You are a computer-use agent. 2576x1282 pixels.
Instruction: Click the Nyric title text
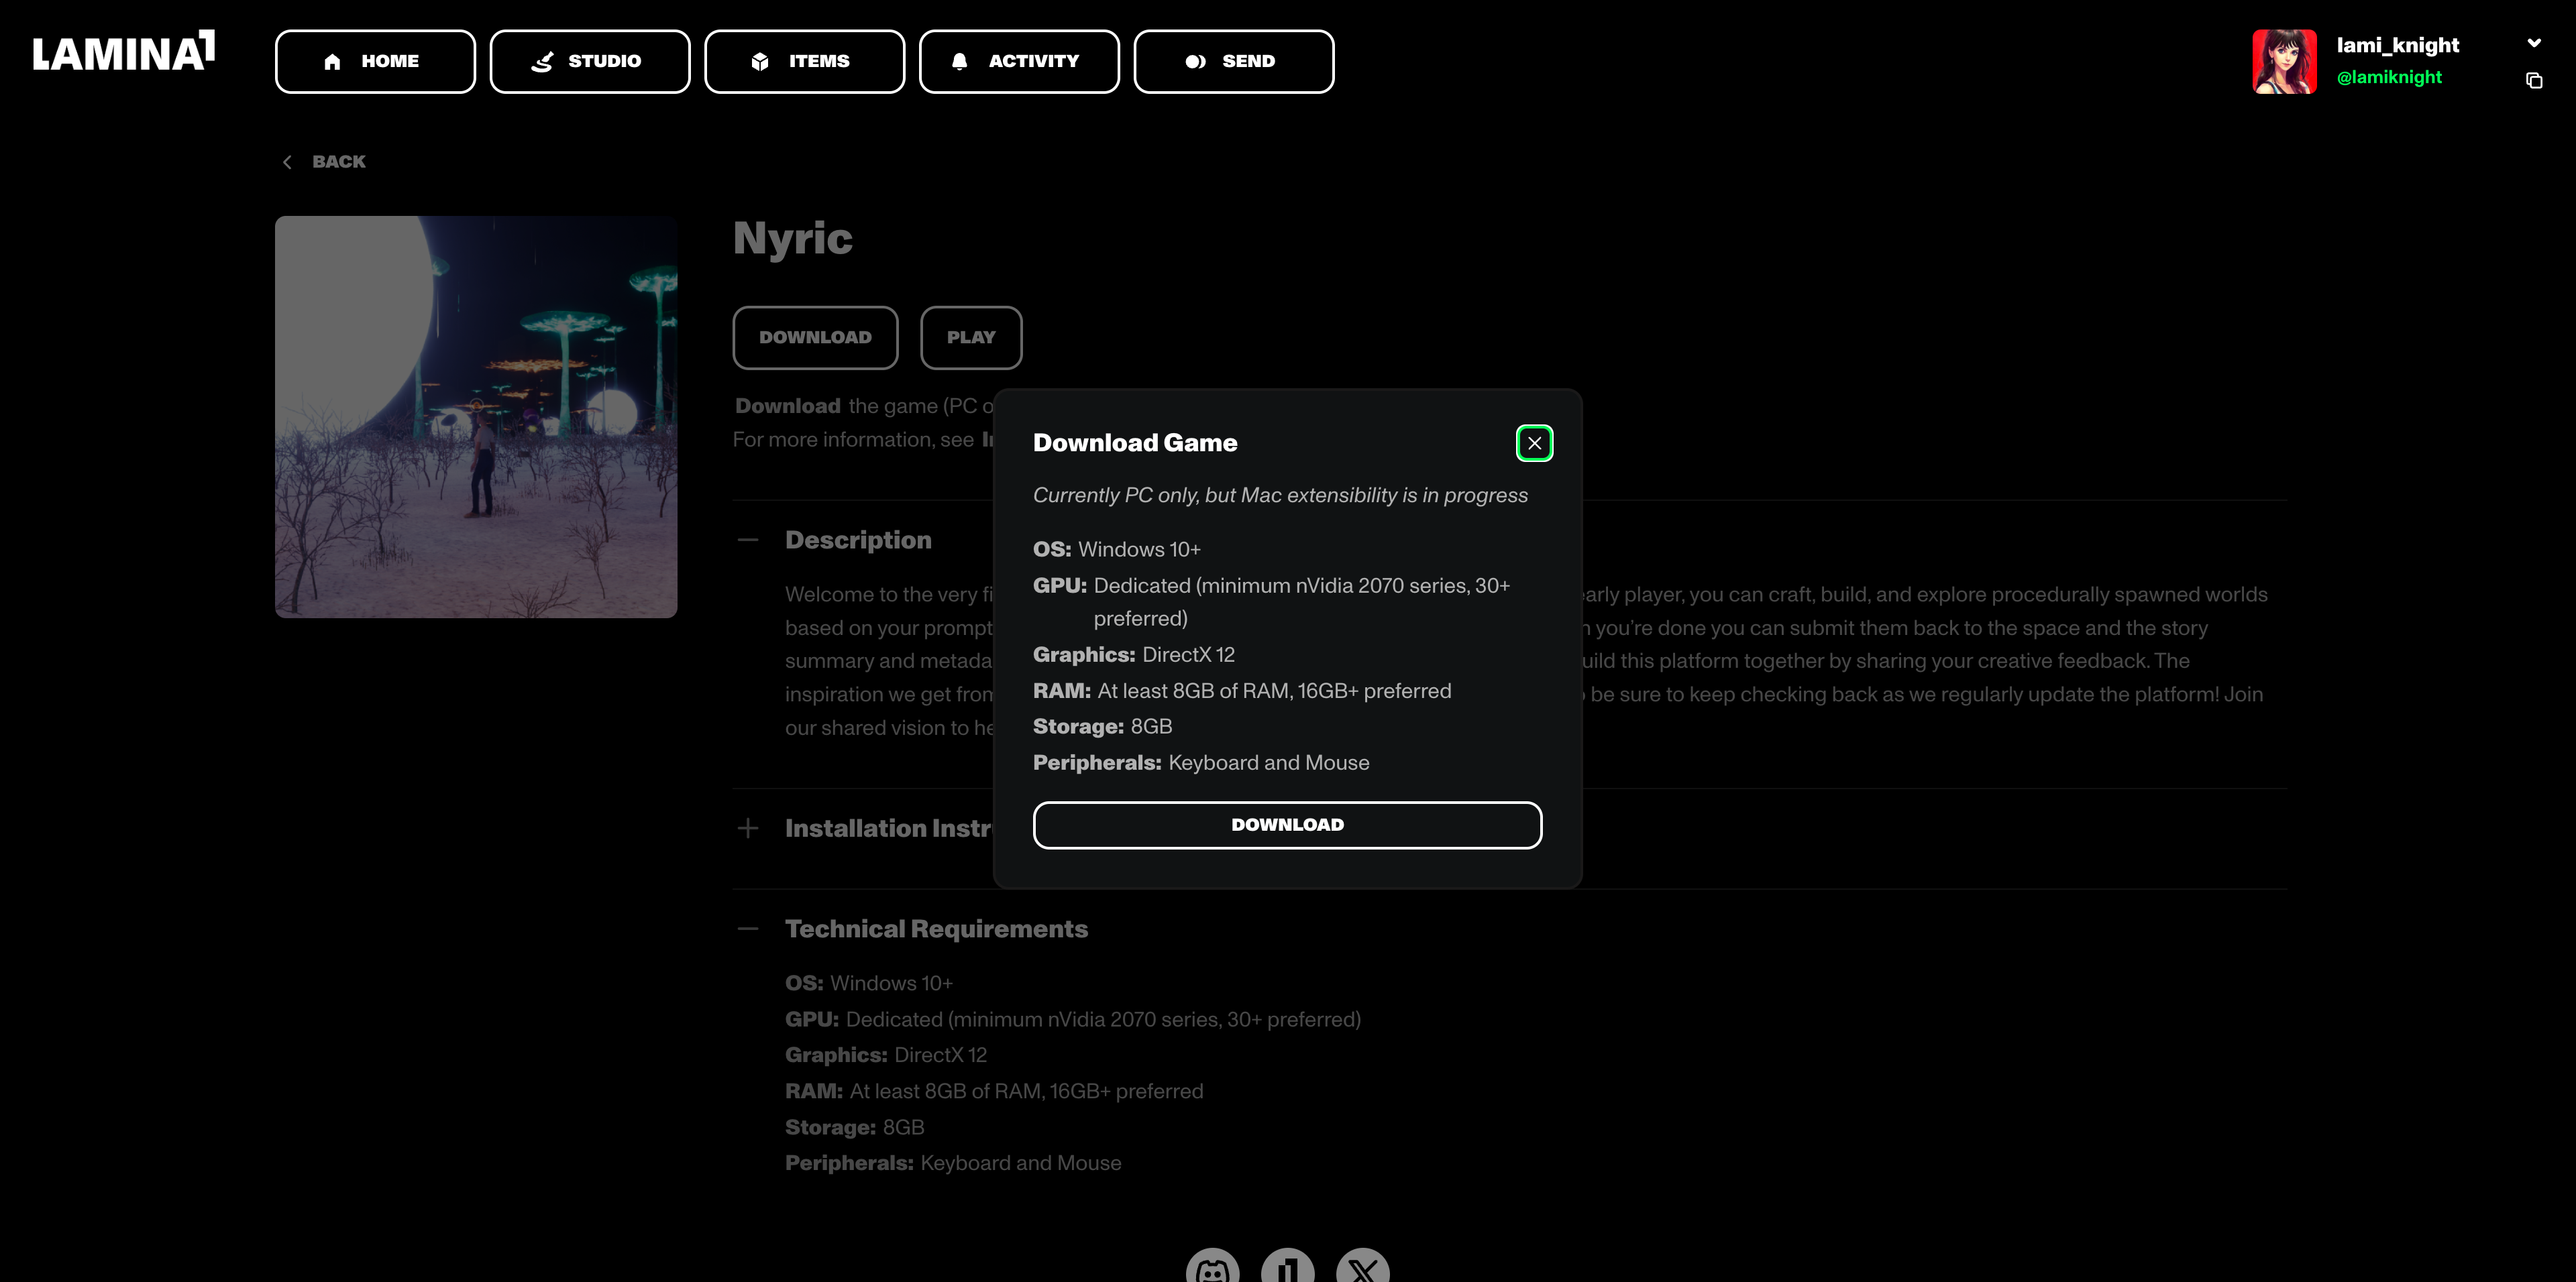792,239
